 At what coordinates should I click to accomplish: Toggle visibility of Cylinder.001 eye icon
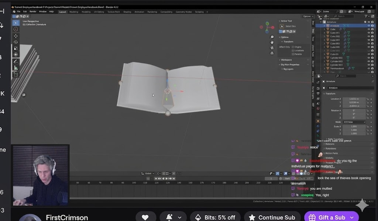point(369,58)
